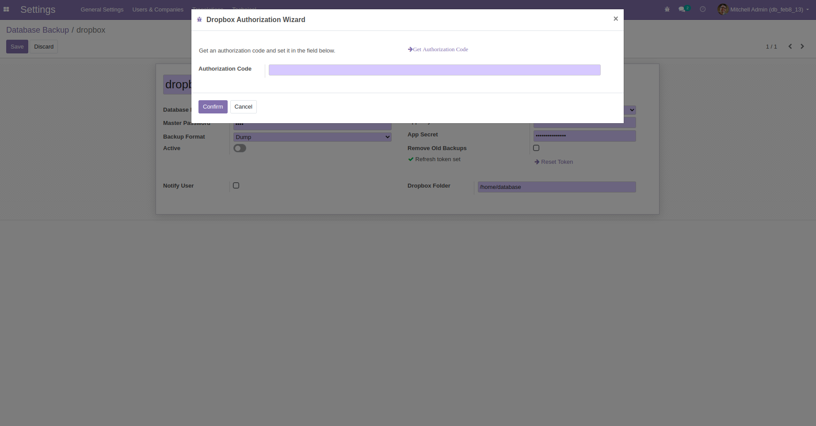Click the Dropbox Folder path field
Image resolution: width=816 pixels, height=426 pixels.
(557, 187)
